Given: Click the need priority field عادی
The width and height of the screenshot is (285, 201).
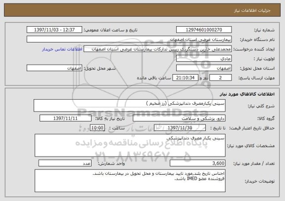Looking at the screenshot, I should pyautogui.click(x=204, y=58).
